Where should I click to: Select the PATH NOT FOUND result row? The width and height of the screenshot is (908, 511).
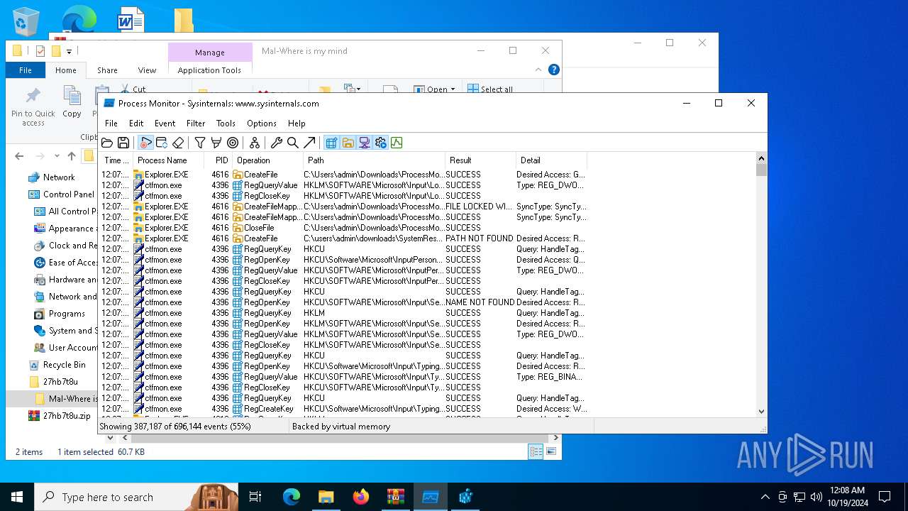tap(428, 238)
